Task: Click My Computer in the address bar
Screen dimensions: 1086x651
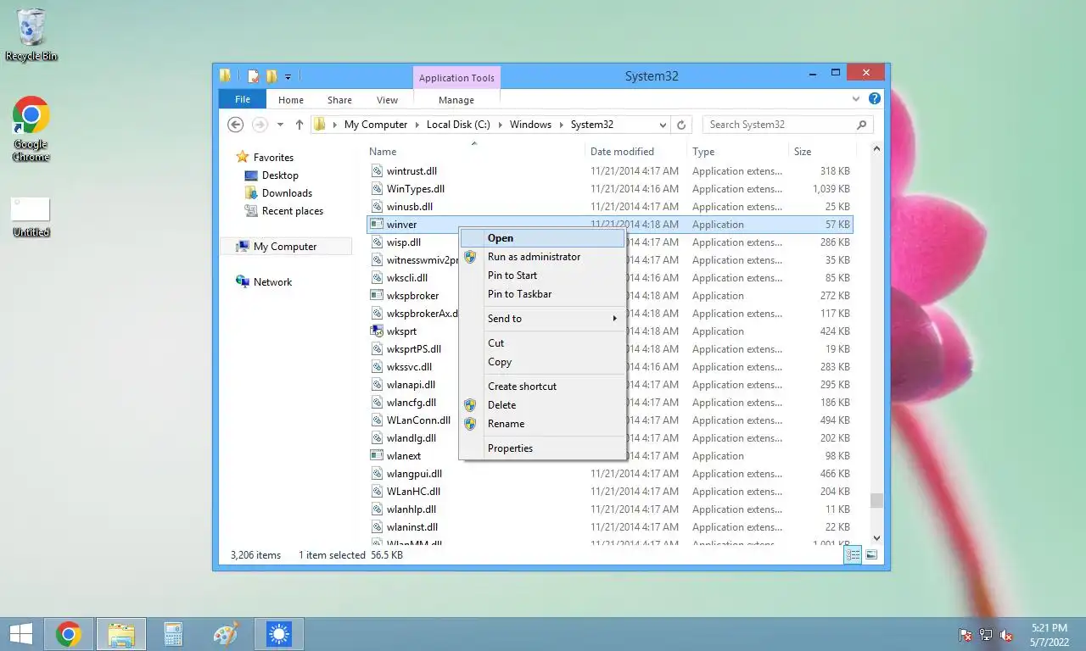Action: (376, 125)
